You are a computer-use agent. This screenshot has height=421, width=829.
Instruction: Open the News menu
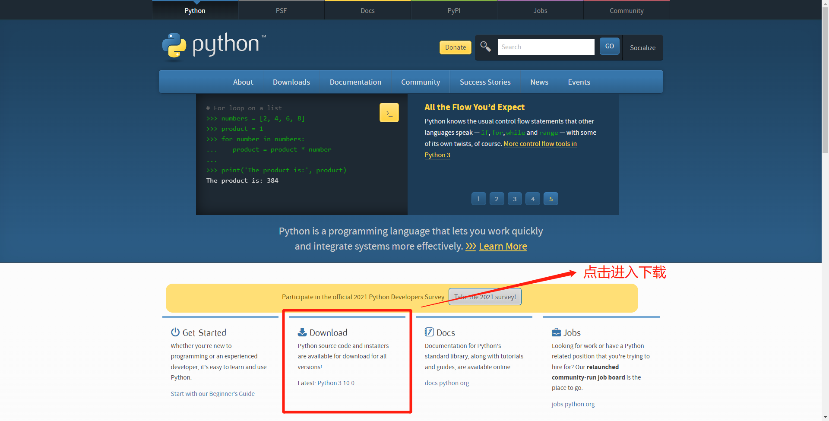point(539,82)
